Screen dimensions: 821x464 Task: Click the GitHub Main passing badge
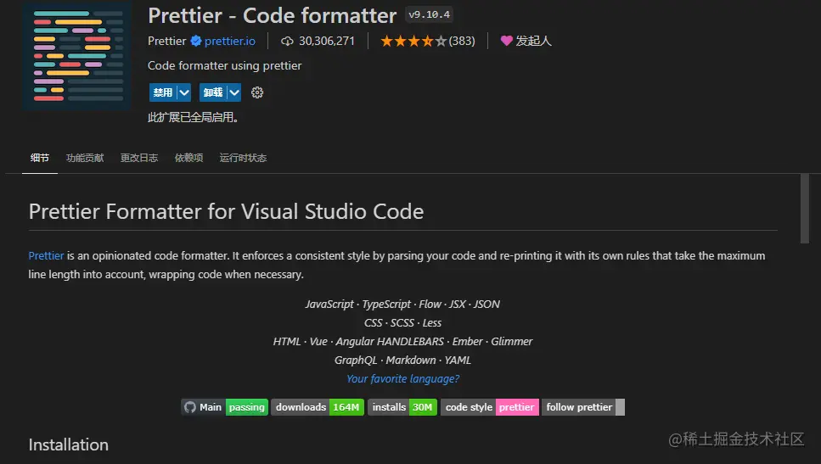click(x=225, y=407)
